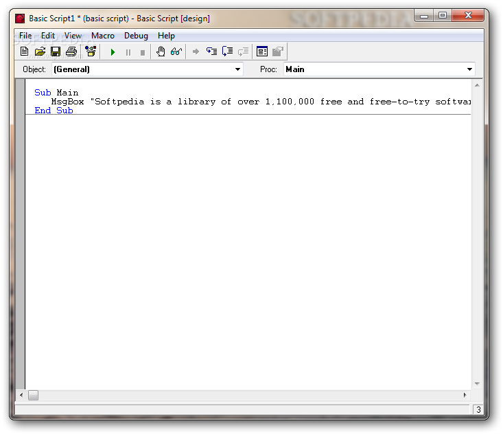This screenshot has height=434, width=503.
Task: Click the Pause script button
Action: pyautogui.click(x=128, y=52)
